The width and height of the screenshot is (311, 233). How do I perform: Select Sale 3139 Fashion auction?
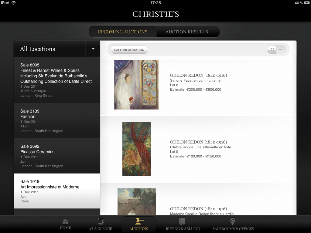pos(57,121)
